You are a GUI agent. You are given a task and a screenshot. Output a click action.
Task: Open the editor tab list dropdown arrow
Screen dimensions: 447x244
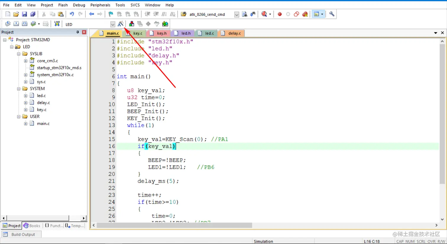coord(435,33)
